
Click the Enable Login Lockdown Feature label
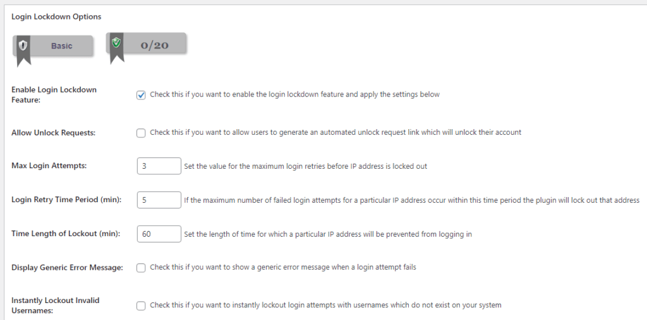54,95
